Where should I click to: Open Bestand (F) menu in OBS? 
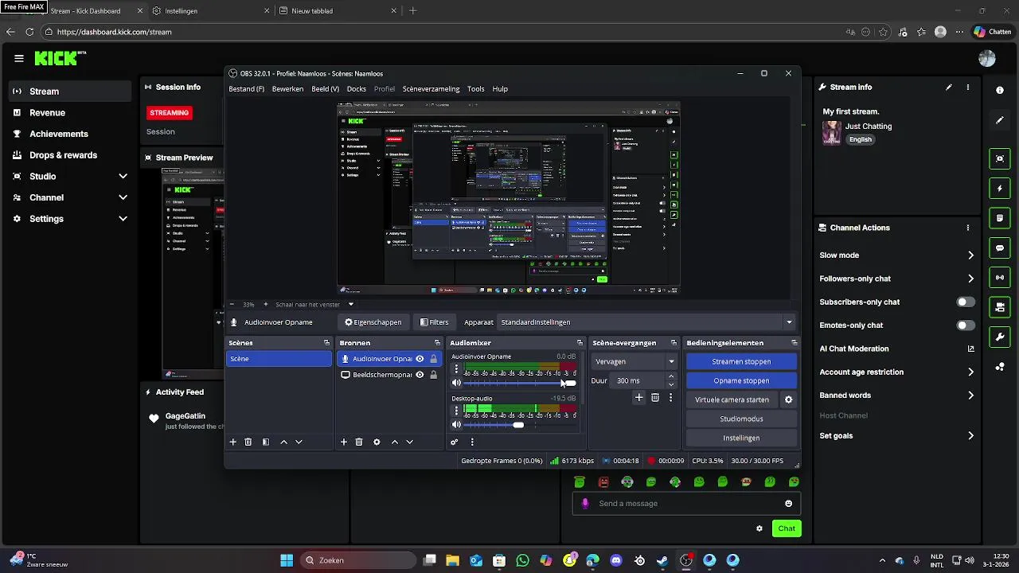click(x=246, y=89)
